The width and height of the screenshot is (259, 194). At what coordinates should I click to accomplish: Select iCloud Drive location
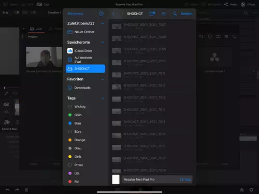tap(85, 51)
